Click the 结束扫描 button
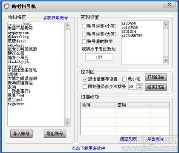This screenshot has height=153, width=179. click(x=156, y=87)
